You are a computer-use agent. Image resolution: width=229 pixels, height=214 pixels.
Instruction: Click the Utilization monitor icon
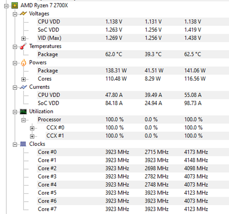pos(23,111)
